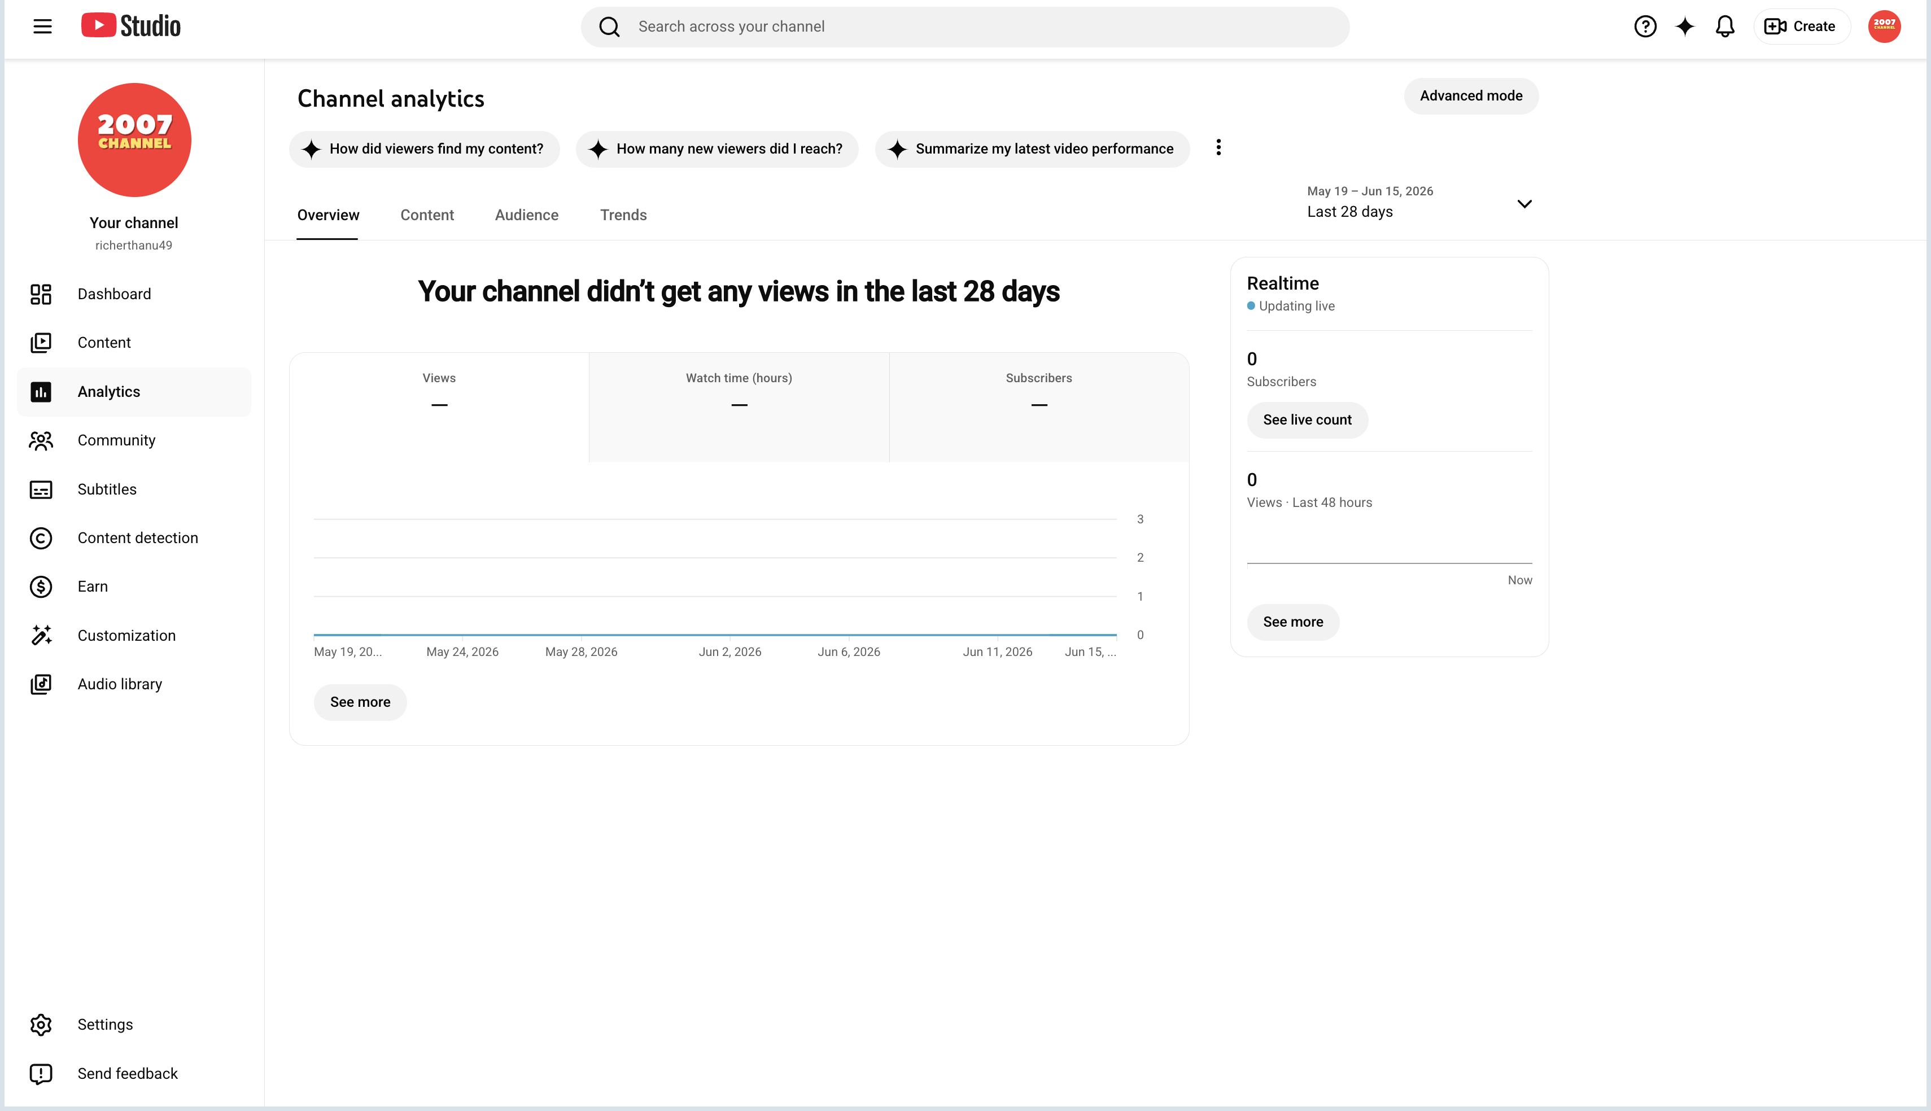Screen dimensions: 1931x1111
Task: Select the Subscribers metric card
Action: pyautogui.click(x=1039, y=408)
